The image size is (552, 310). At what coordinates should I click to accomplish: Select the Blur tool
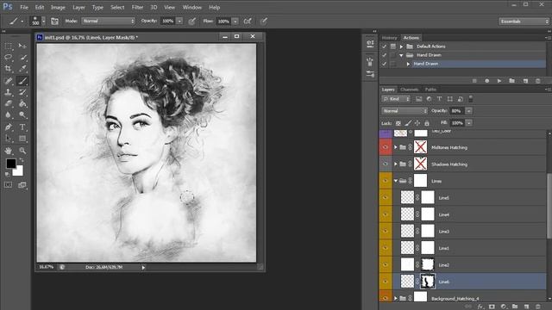point(9,115)
